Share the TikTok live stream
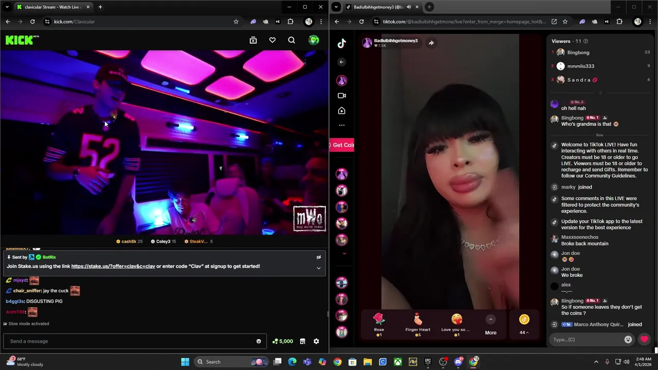Viewport: 658px width, 370px height. click(431, 43)
